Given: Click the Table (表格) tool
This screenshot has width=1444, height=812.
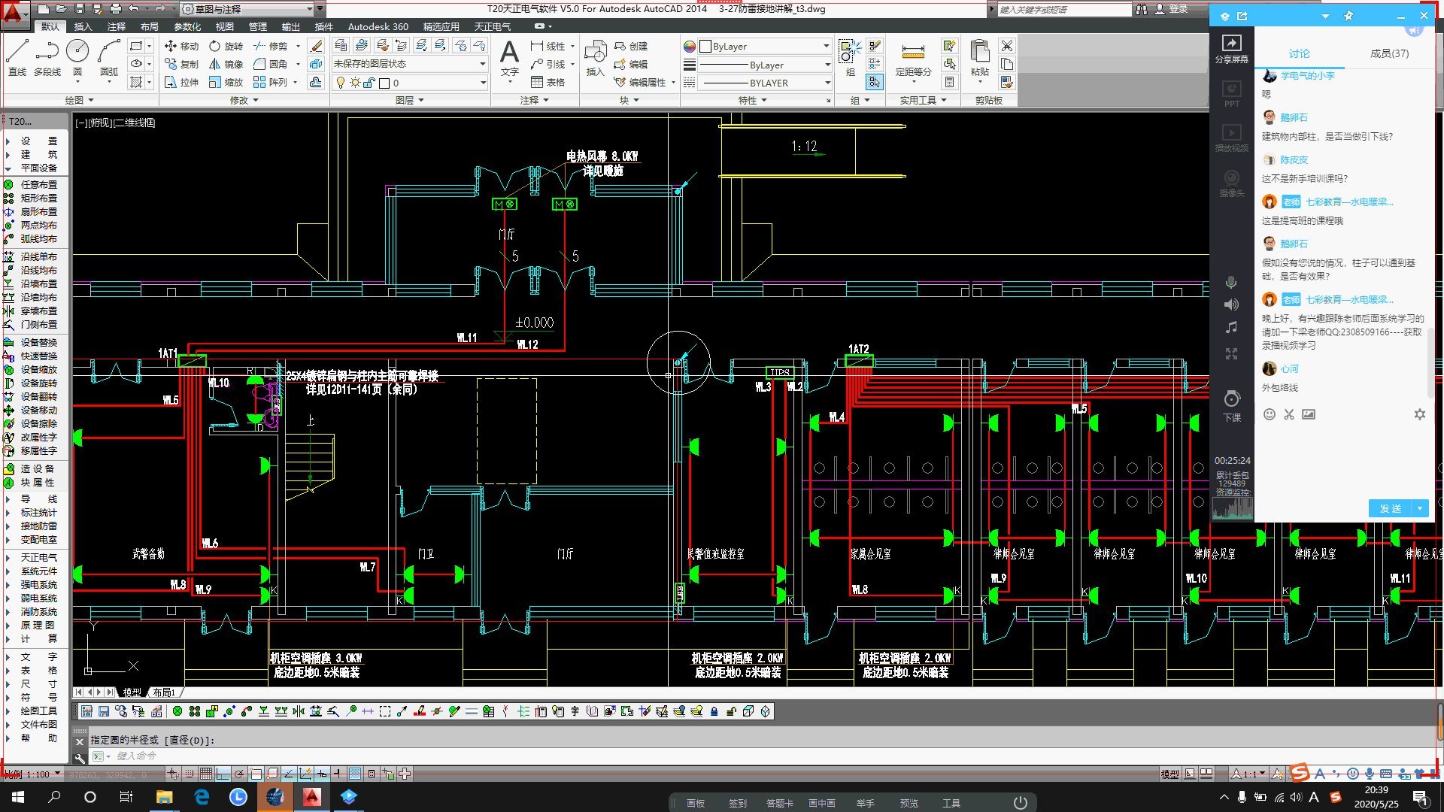Looking at the screenshot, I should [548, 82].
